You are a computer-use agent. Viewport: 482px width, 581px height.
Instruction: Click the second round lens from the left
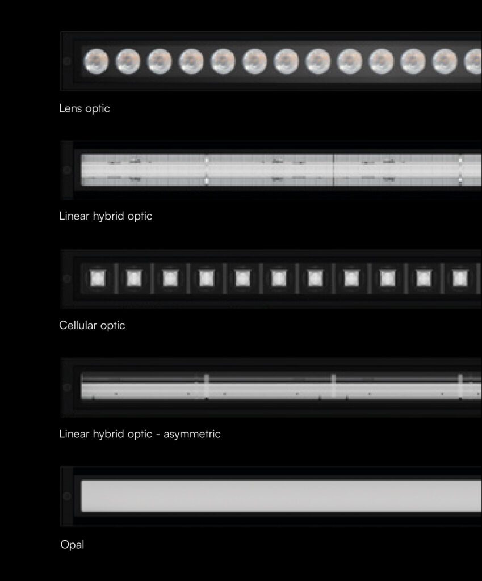coord(128,61)
